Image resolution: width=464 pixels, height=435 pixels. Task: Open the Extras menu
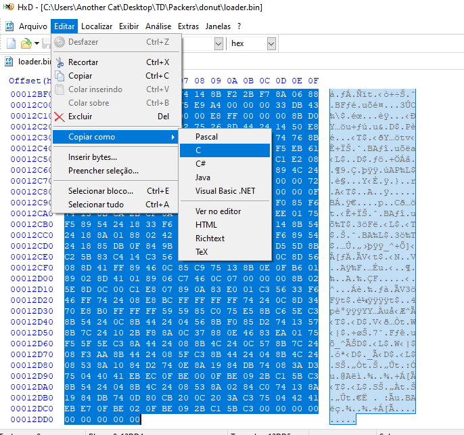[x=188, y=26]
